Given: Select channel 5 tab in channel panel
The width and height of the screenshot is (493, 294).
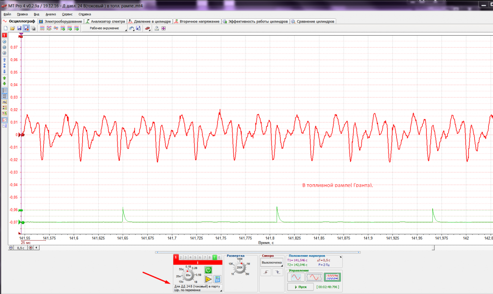Looking at the screenshot, I should (195, 257).
